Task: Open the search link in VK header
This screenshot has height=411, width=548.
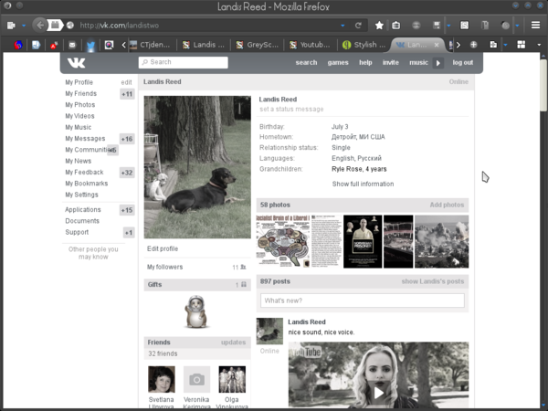Action: [306, 62]
